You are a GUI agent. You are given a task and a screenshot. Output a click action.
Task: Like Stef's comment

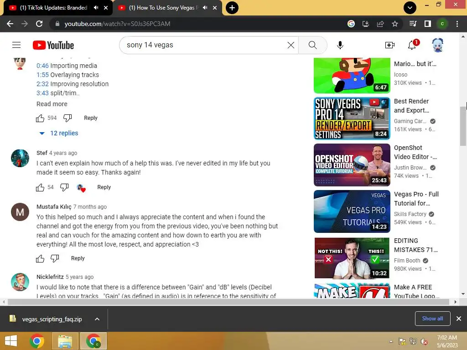click(40, 187)
